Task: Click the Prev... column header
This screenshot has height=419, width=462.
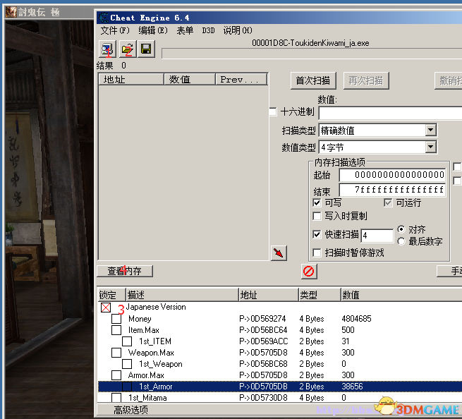Action: pos(241,79)
